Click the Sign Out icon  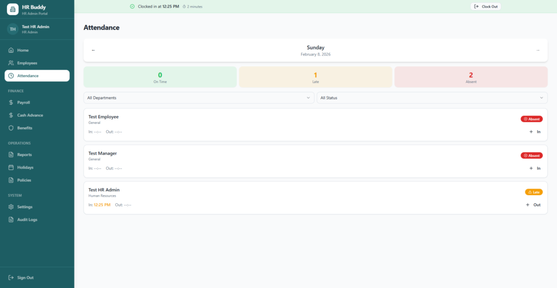[x=11, y=277]
